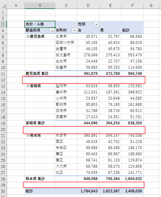
Task: Collapse the 熊本県 group
Action: click(x=28, y=135)
